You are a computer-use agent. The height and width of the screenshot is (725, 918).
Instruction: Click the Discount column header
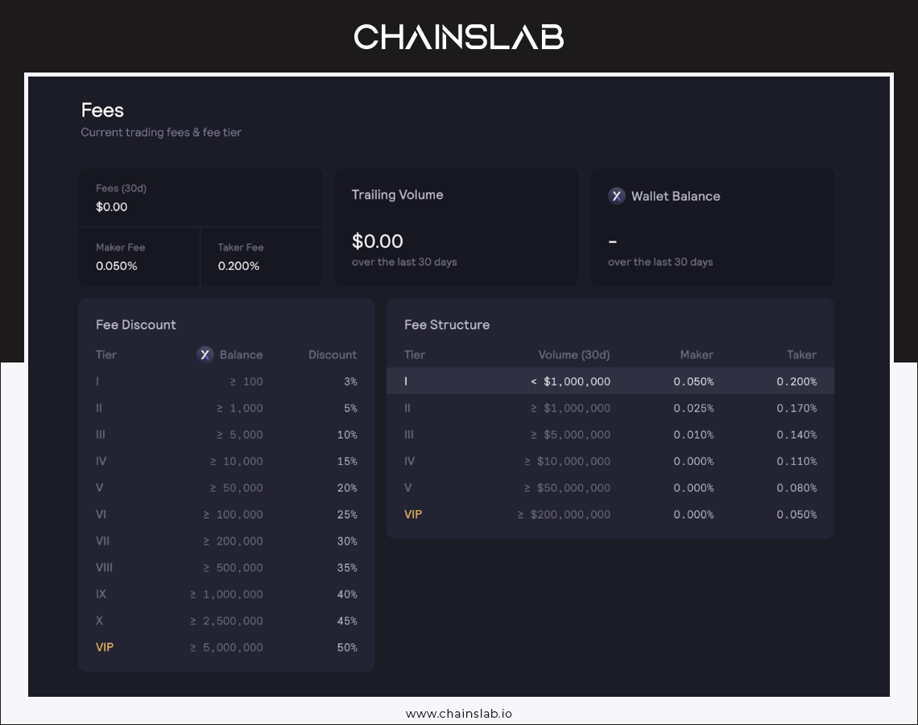tap(332, 354)
